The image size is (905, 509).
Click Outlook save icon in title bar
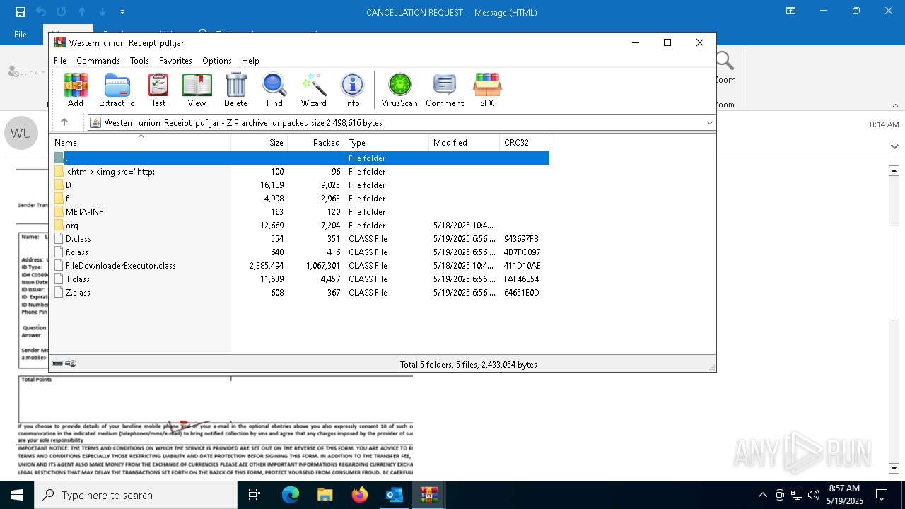20,12
